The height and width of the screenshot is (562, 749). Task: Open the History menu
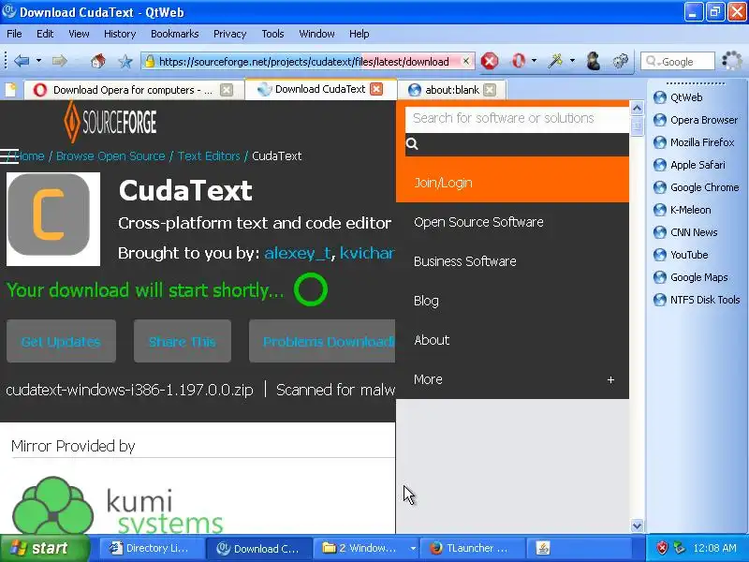tap(120, 34)
